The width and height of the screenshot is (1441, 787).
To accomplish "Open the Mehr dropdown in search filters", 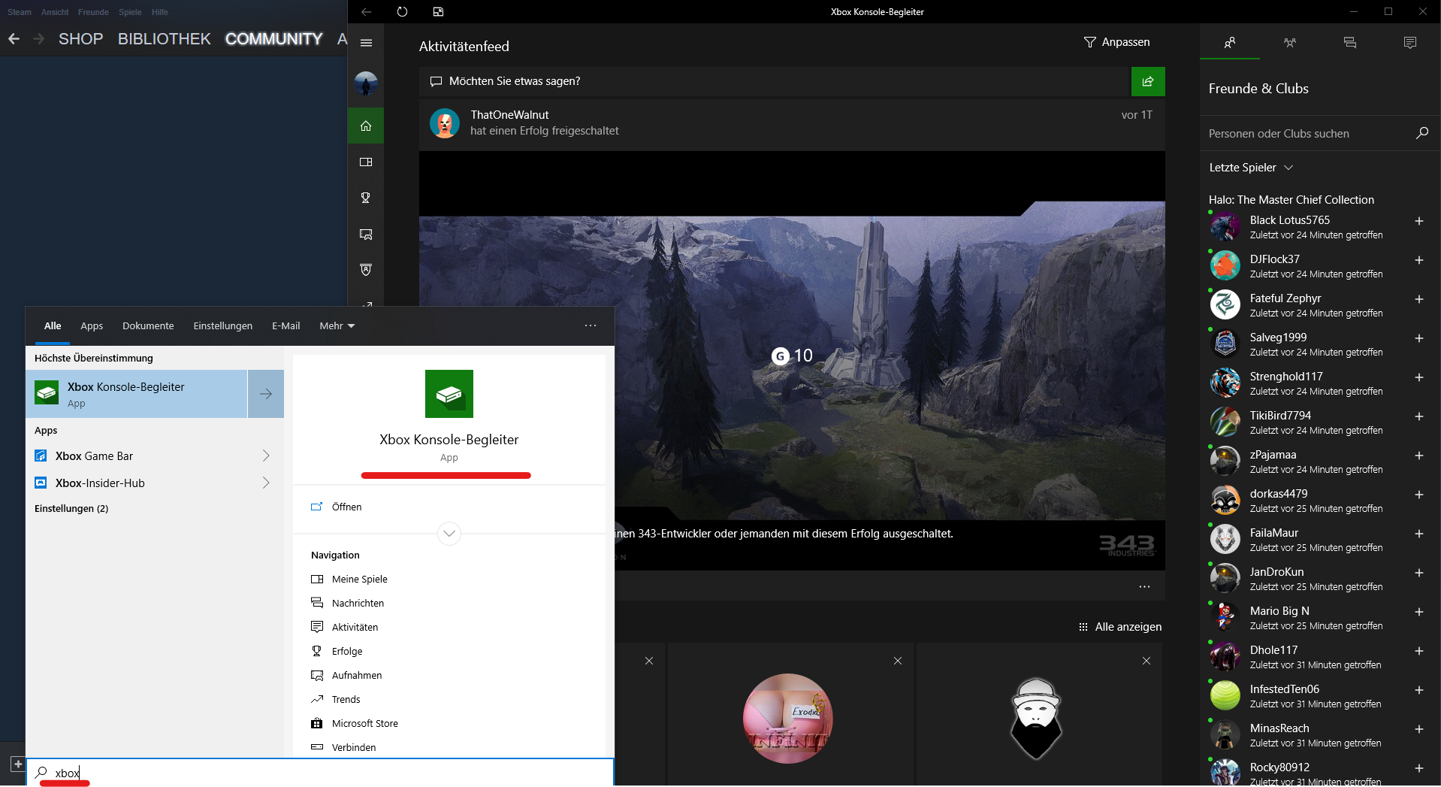I will click(337, 325).
